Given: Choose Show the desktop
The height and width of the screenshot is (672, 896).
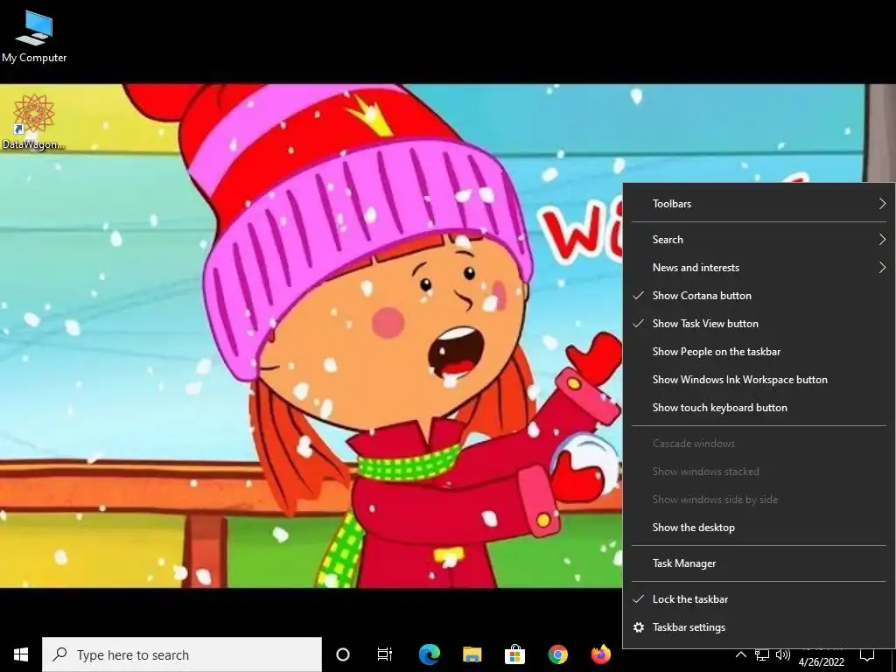Looking at the screenshot, I should (759, 528).
